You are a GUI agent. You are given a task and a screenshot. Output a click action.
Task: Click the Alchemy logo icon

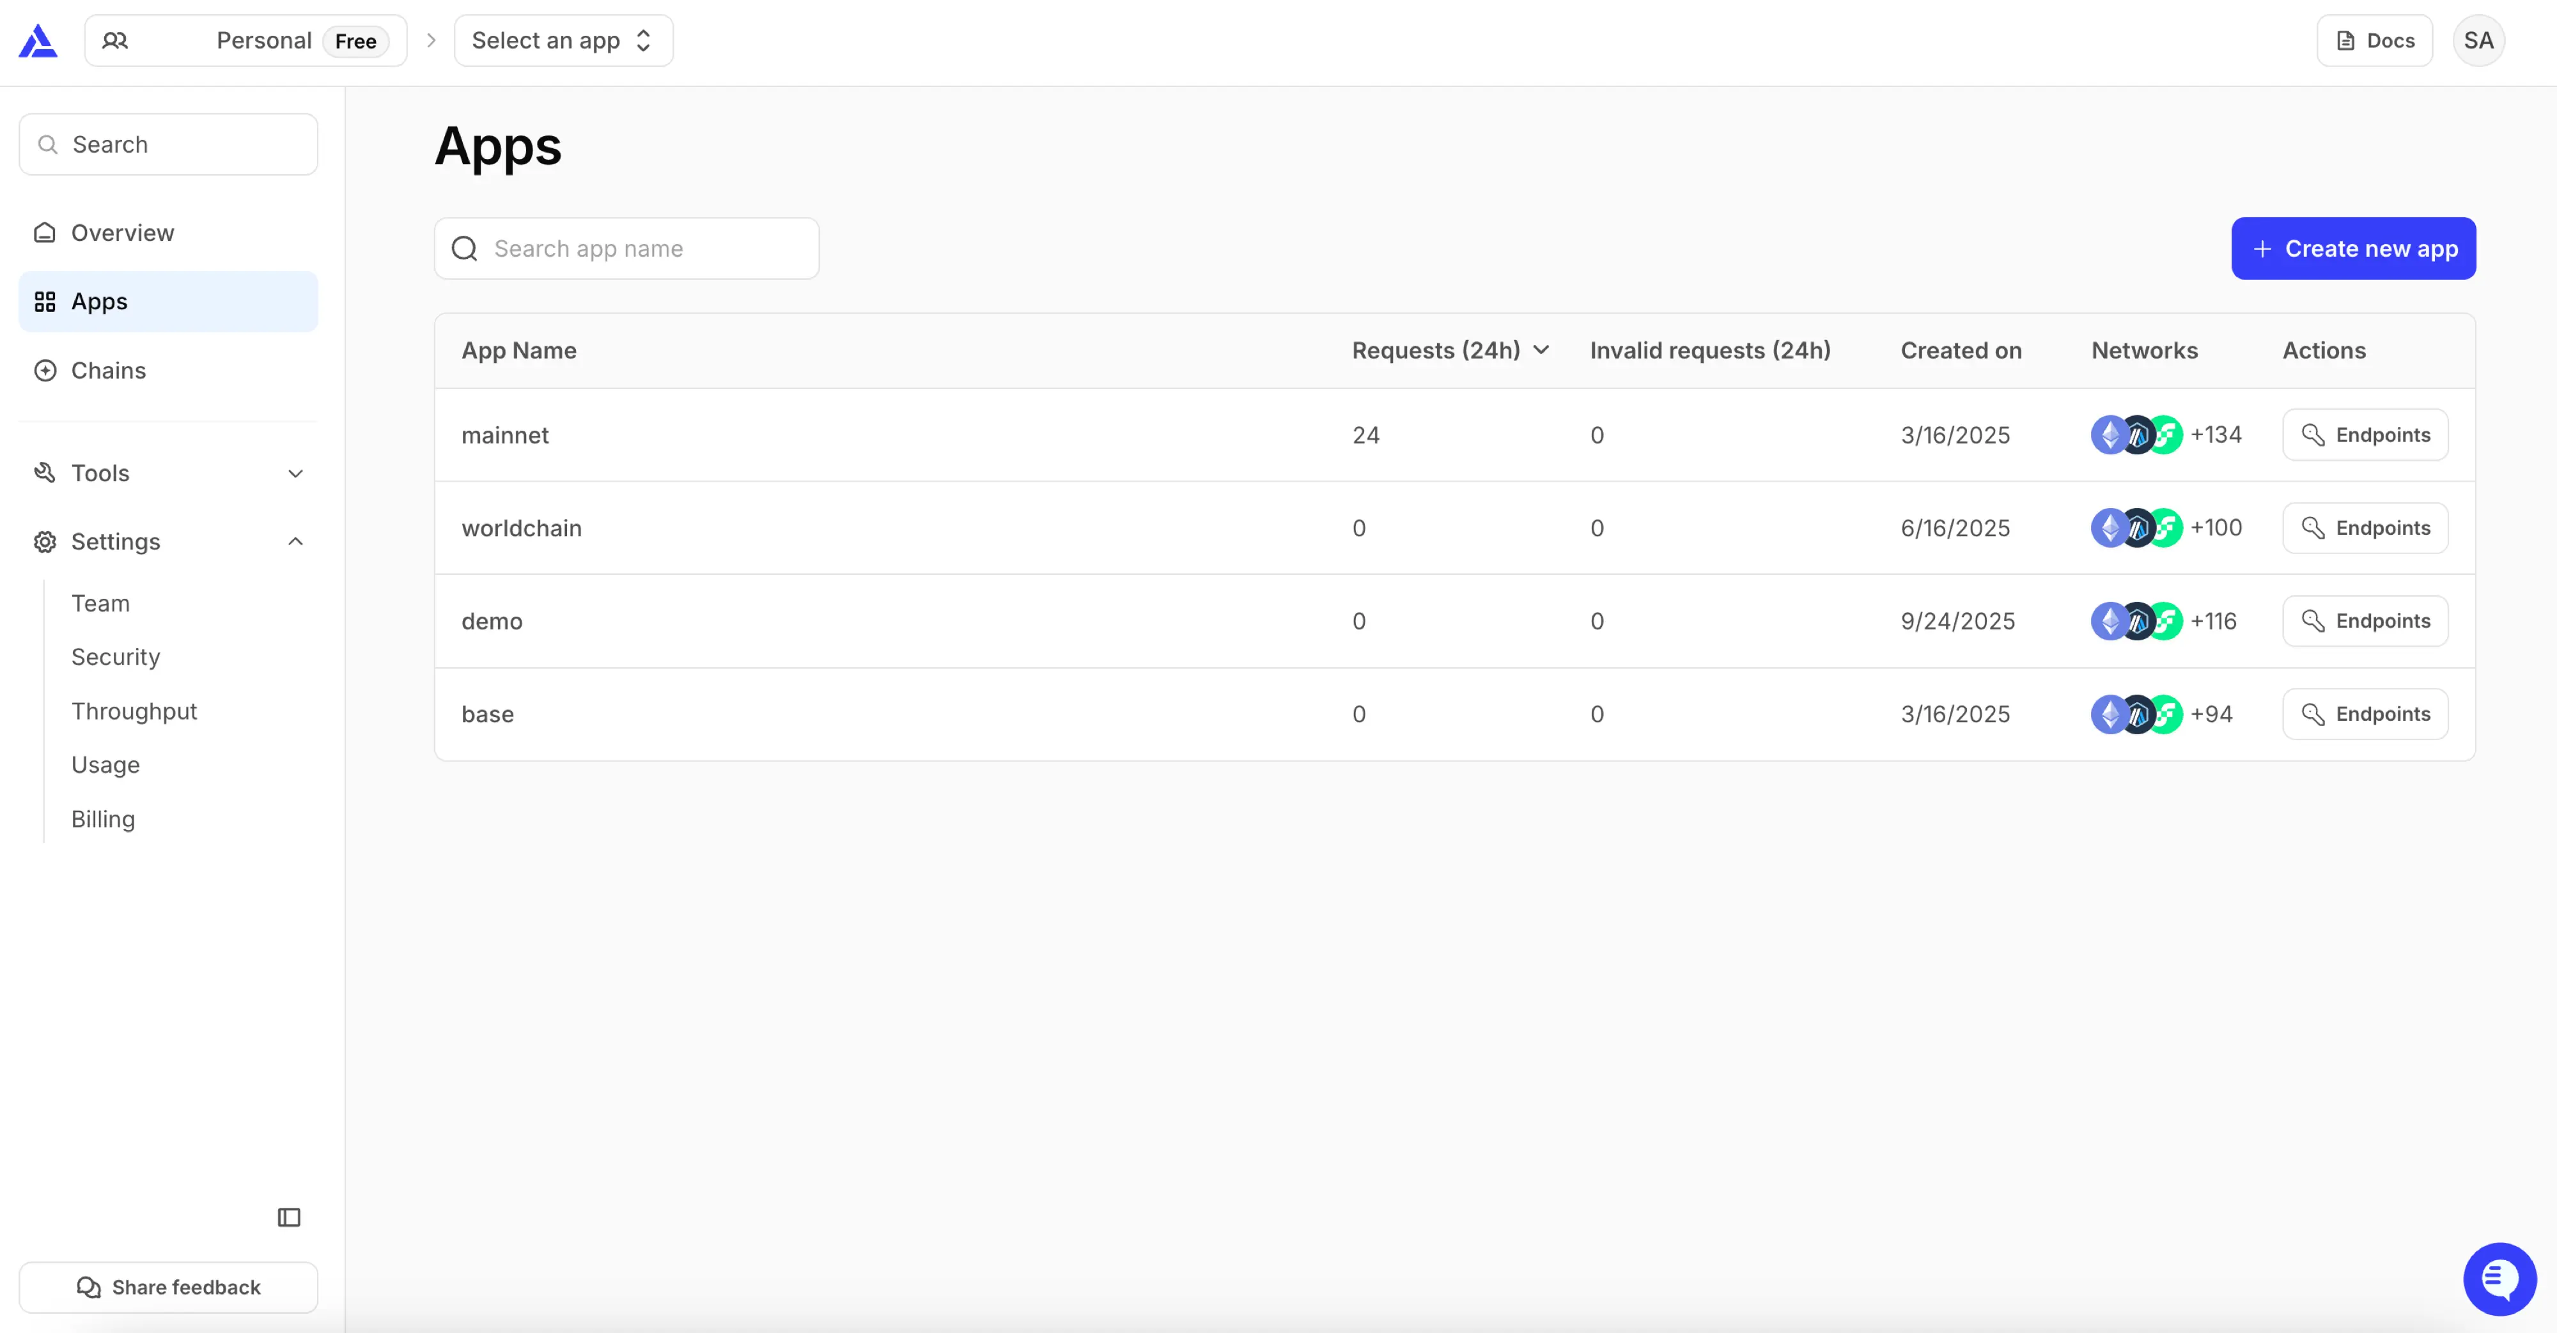pos(38,41)
